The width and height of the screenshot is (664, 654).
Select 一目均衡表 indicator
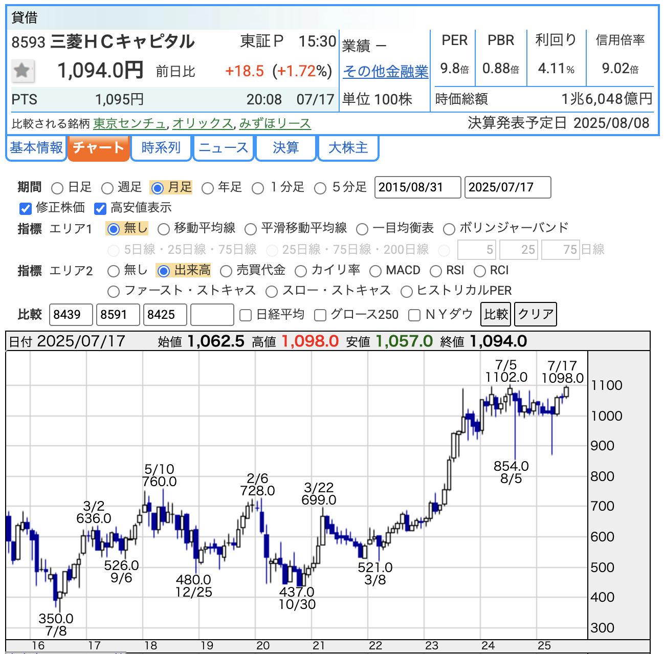click(x=362, y=229)
